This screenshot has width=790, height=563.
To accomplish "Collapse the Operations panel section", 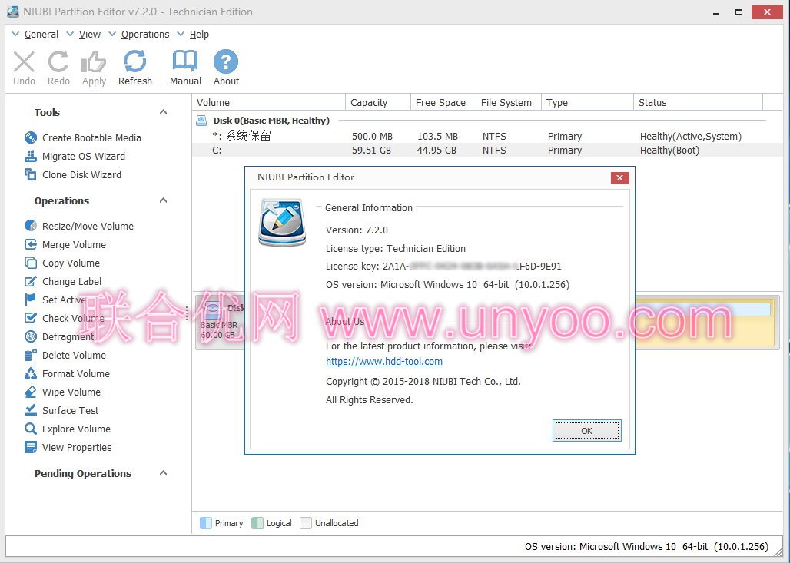I will [163, 200].
